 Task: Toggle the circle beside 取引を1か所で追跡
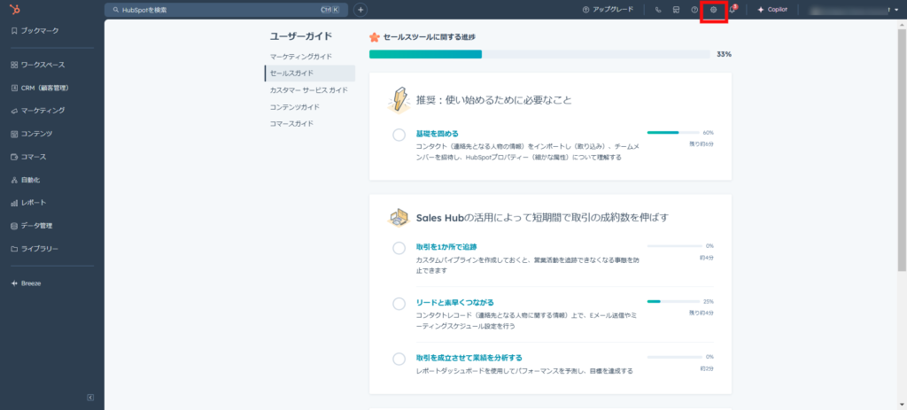point(399,248)
